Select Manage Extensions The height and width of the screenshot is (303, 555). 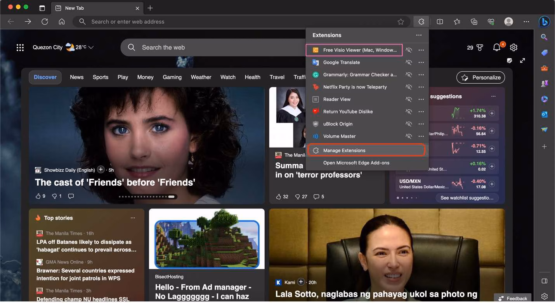tap(366, 150)
